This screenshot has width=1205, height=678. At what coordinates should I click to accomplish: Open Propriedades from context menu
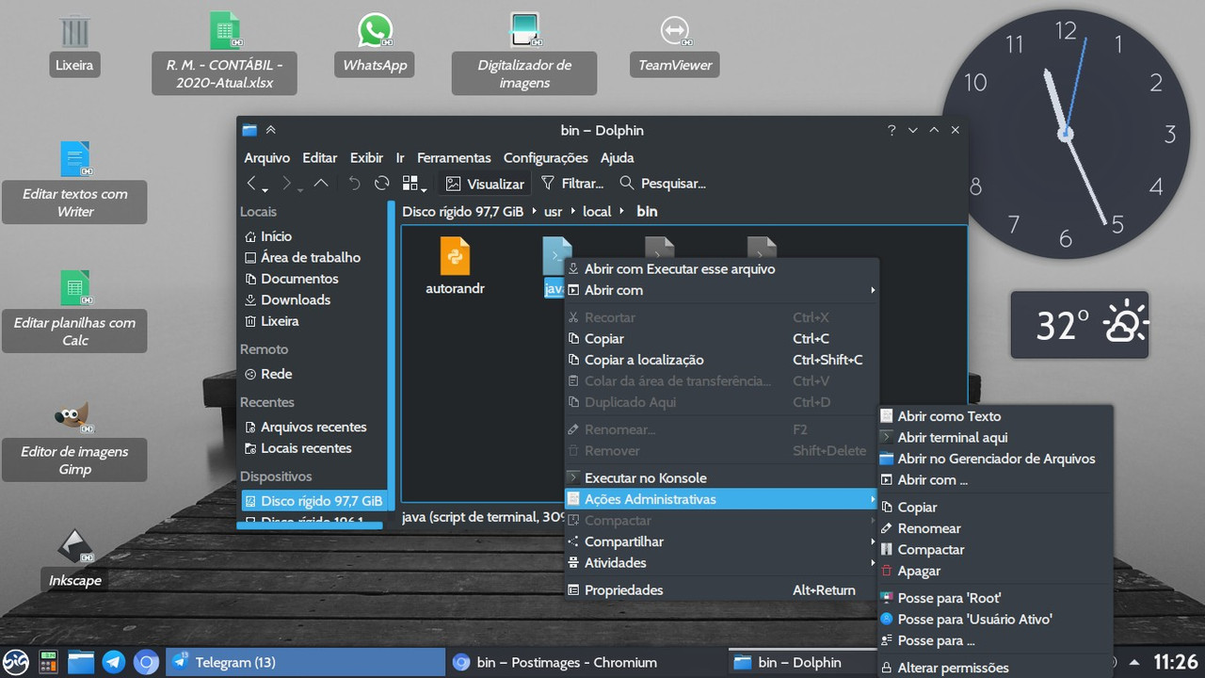(x=721, y=590)
